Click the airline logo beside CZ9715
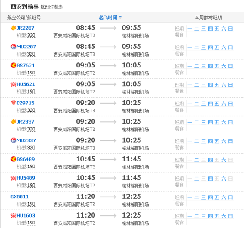This screenshot has height=228, width=244. tap(13, 103)
